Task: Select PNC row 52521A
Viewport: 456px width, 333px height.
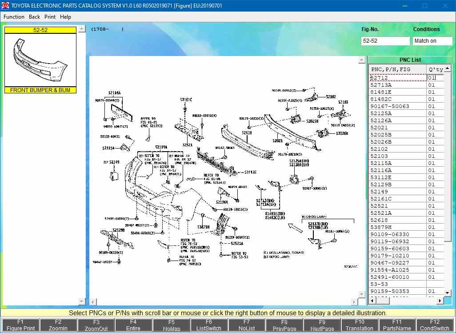Action: [x=407, y=213]
